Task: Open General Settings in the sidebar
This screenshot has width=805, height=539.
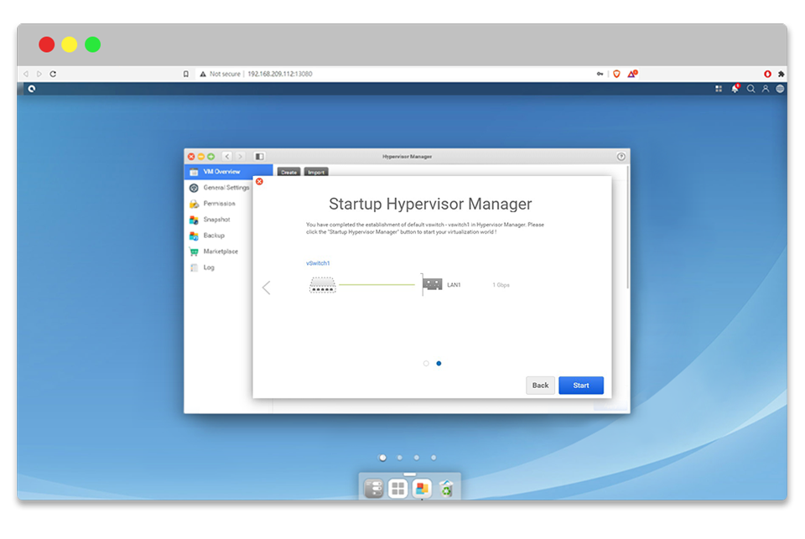Action: 220,188
